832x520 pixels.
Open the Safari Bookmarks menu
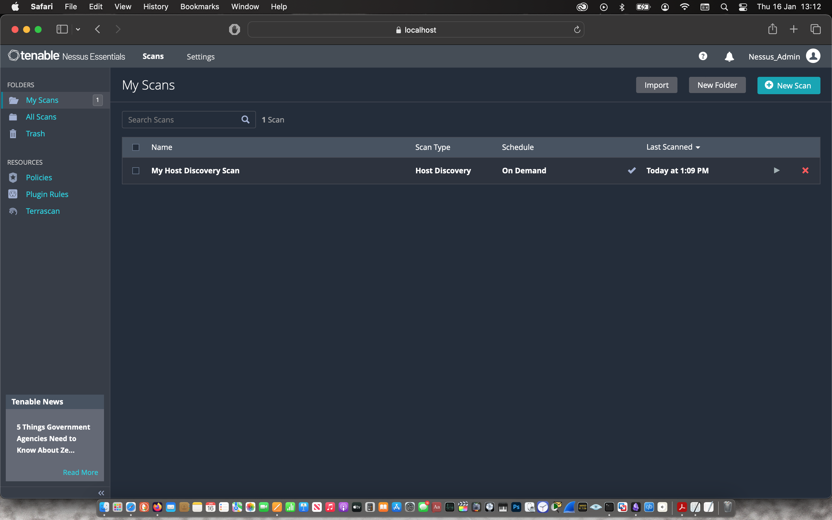(199, 7)
